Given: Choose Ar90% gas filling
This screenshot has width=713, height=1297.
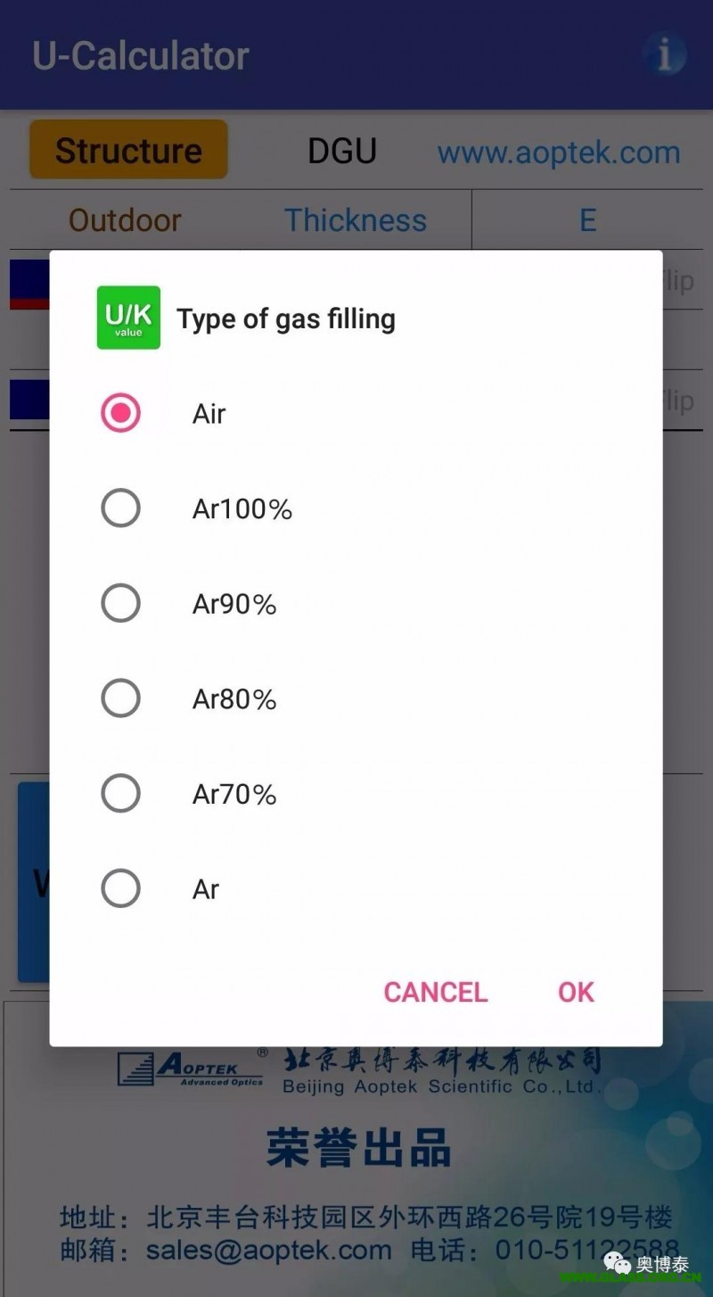Looking at the screenshot, I should pos(121,604).
